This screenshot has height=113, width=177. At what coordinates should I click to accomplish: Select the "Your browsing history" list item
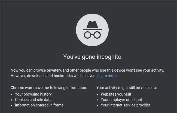33,94
